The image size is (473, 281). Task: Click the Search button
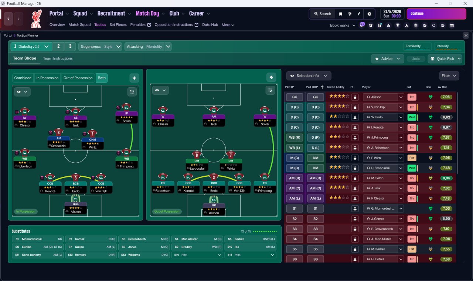322,14
